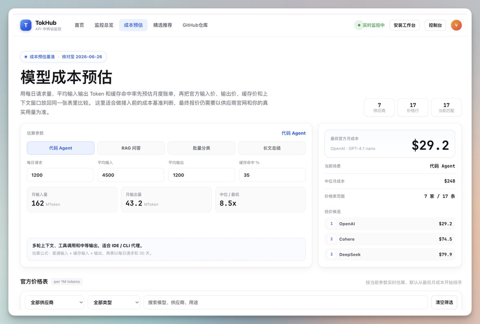Select the RAG 问答 scenario tab
Viewport: 480px width, 324px height.
[x=131, y=148]
